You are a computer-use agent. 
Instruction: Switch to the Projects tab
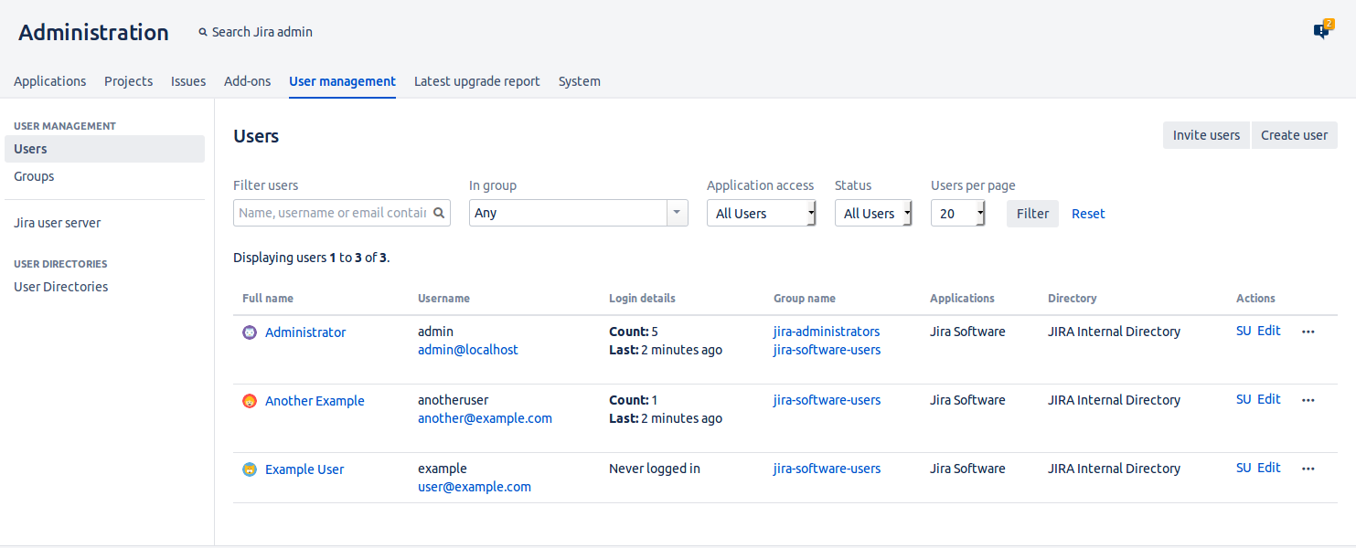point(128,81)
